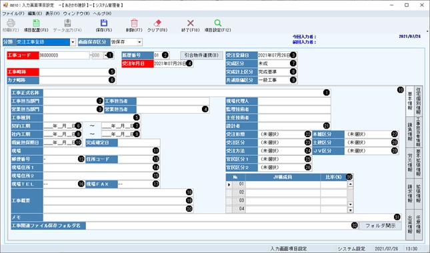Image resolution: width=430 pixels, height=253 pixels.
Task: Clear the form with the クリア(F8) eraser
Action: 157,23
